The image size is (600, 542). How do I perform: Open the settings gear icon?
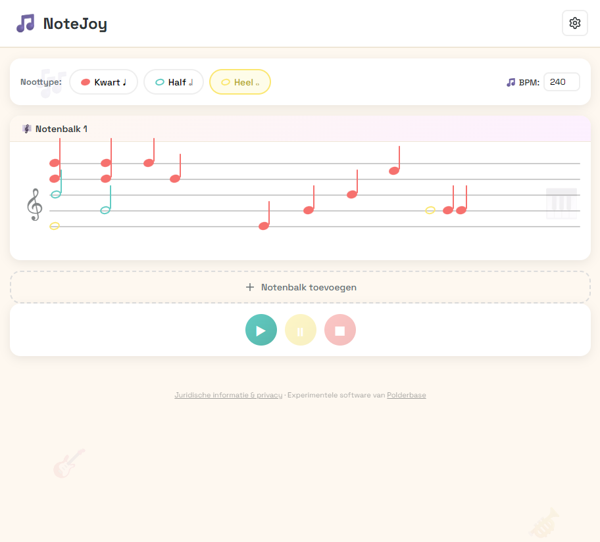pyautogui.click(x=574, y=23)
